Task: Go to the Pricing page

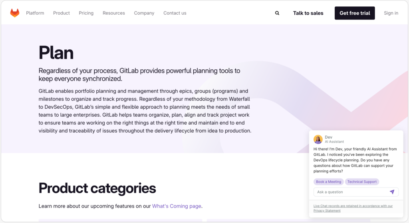Action: click(x=86, y=13)
